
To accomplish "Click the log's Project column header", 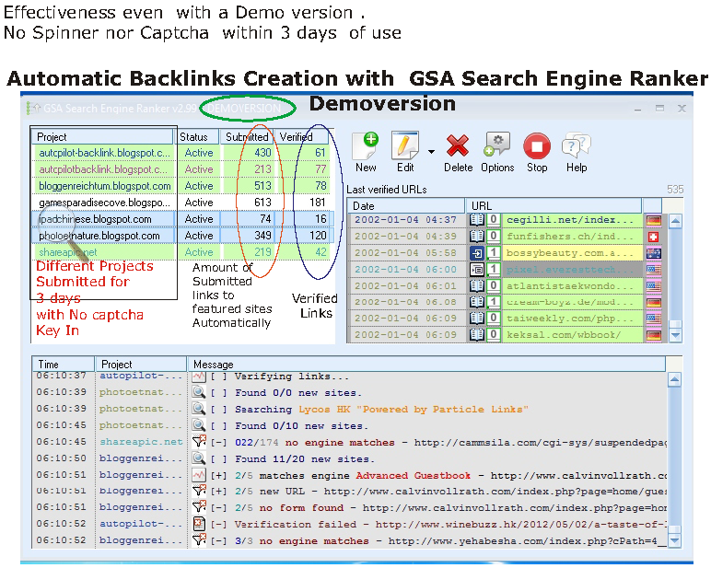I will tap(141, 364).
